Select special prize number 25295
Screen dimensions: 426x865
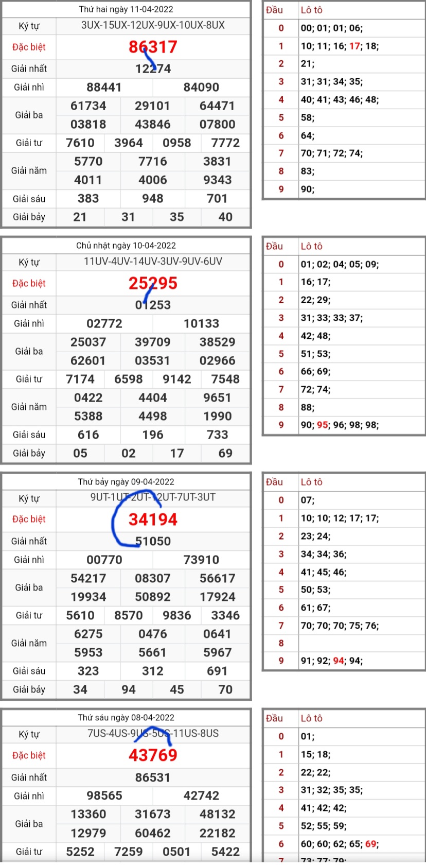153,283
